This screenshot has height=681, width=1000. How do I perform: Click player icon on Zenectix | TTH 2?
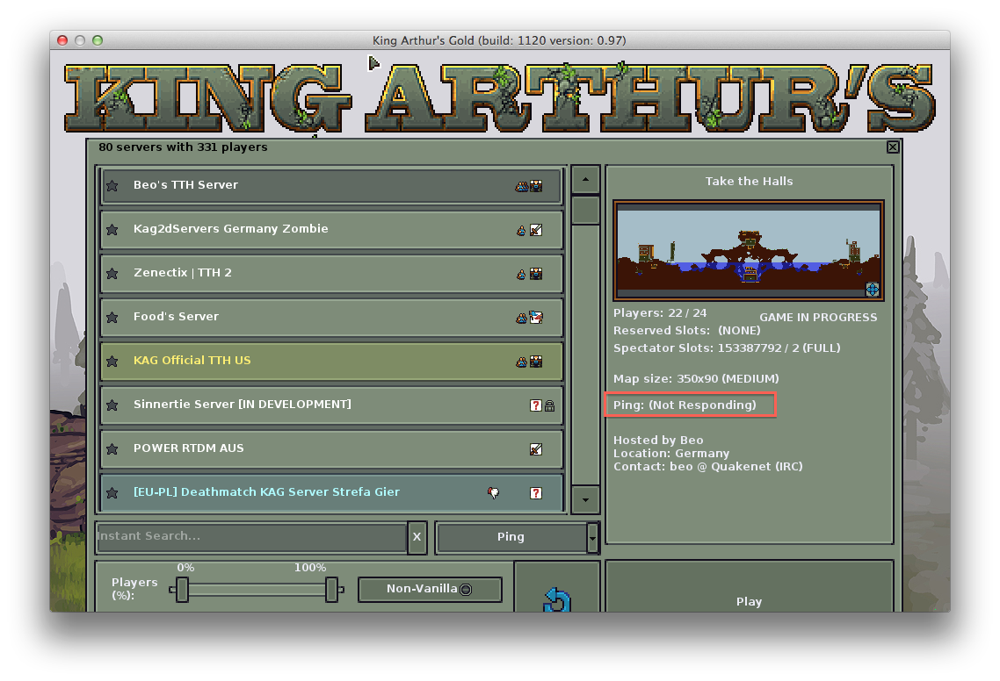[521, 274]
